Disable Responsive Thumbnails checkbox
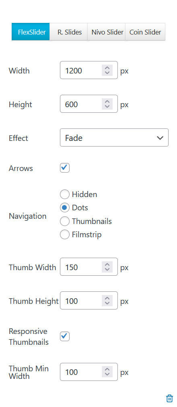 click(65, 336)
